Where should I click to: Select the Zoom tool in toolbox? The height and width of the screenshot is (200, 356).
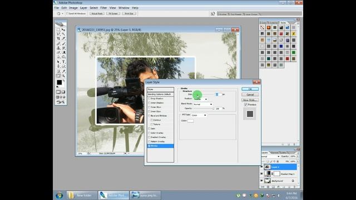(63, 76)
